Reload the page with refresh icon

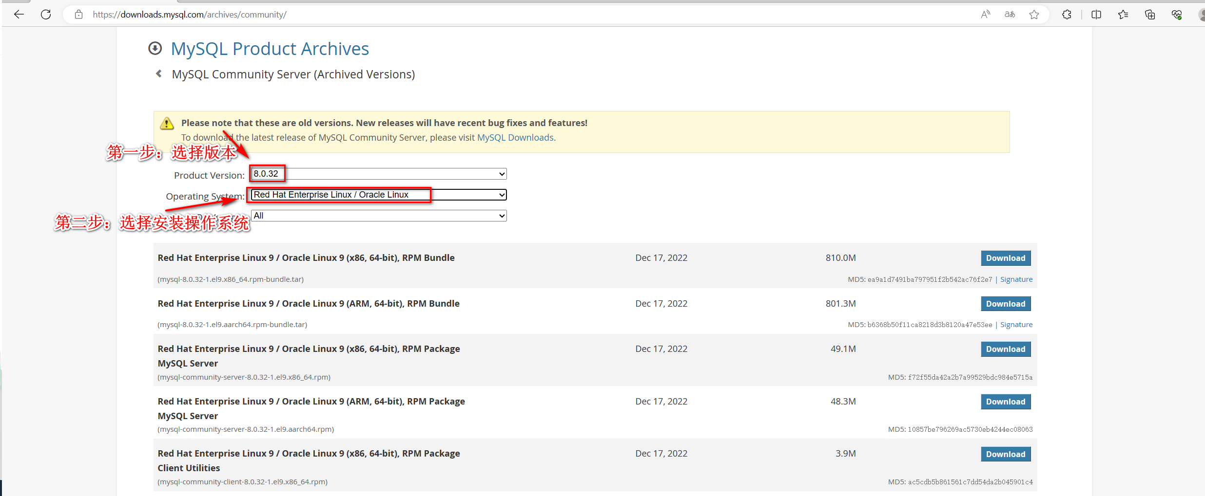point(46,15)
